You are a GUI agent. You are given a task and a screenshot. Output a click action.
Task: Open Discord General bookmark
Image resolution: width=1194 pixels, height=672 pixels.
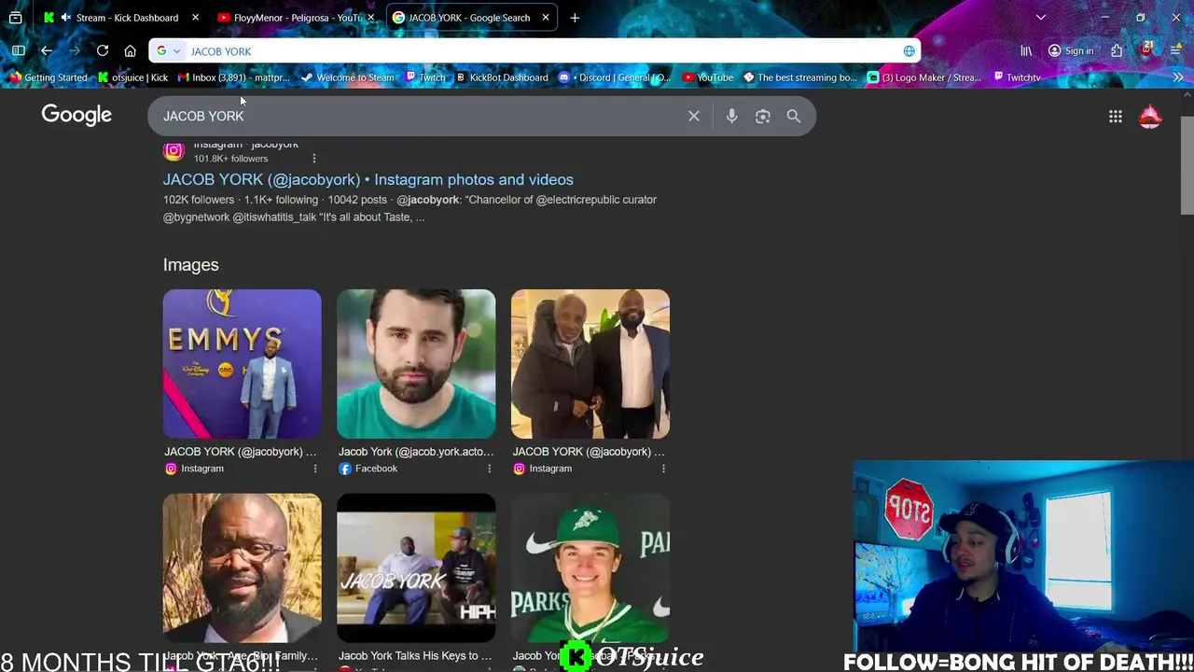(615, 77)
